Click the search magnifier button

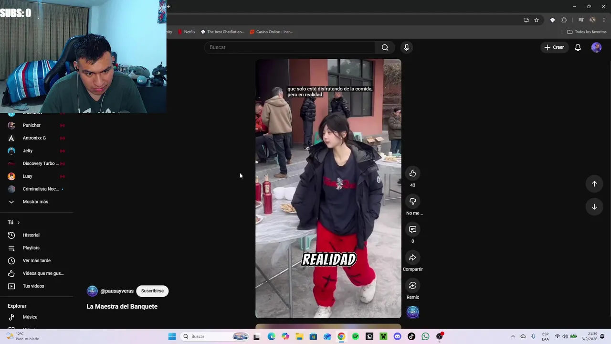(385, 47)
